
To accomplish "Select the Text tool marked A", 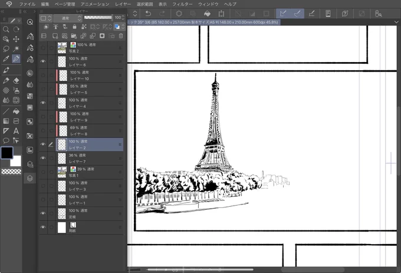I will tap(16, 131).
